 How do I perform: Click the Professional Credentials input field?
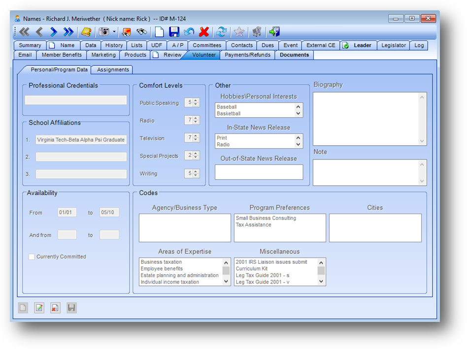click(x=76, y=100)
